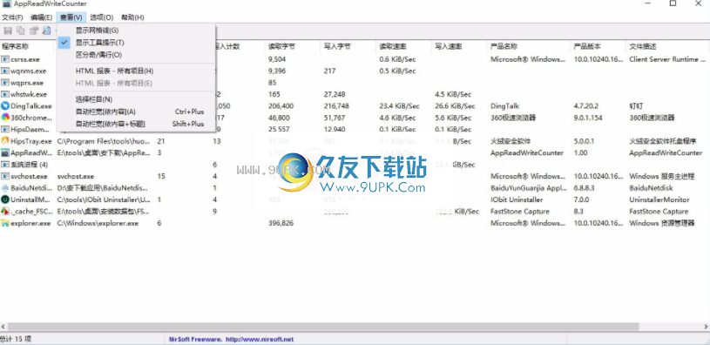710x345 pixels.
Task: Click the explorer.exe folder icon
Action: (x=5, y=223)
